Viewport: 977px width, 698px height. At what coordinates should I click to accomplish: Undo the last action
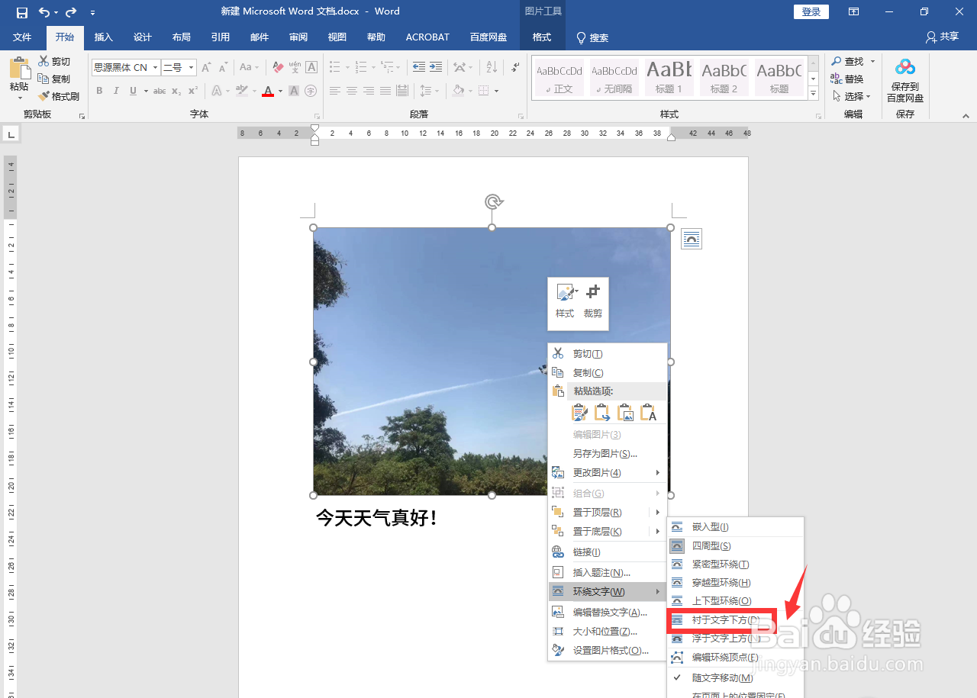pos(44,12)
